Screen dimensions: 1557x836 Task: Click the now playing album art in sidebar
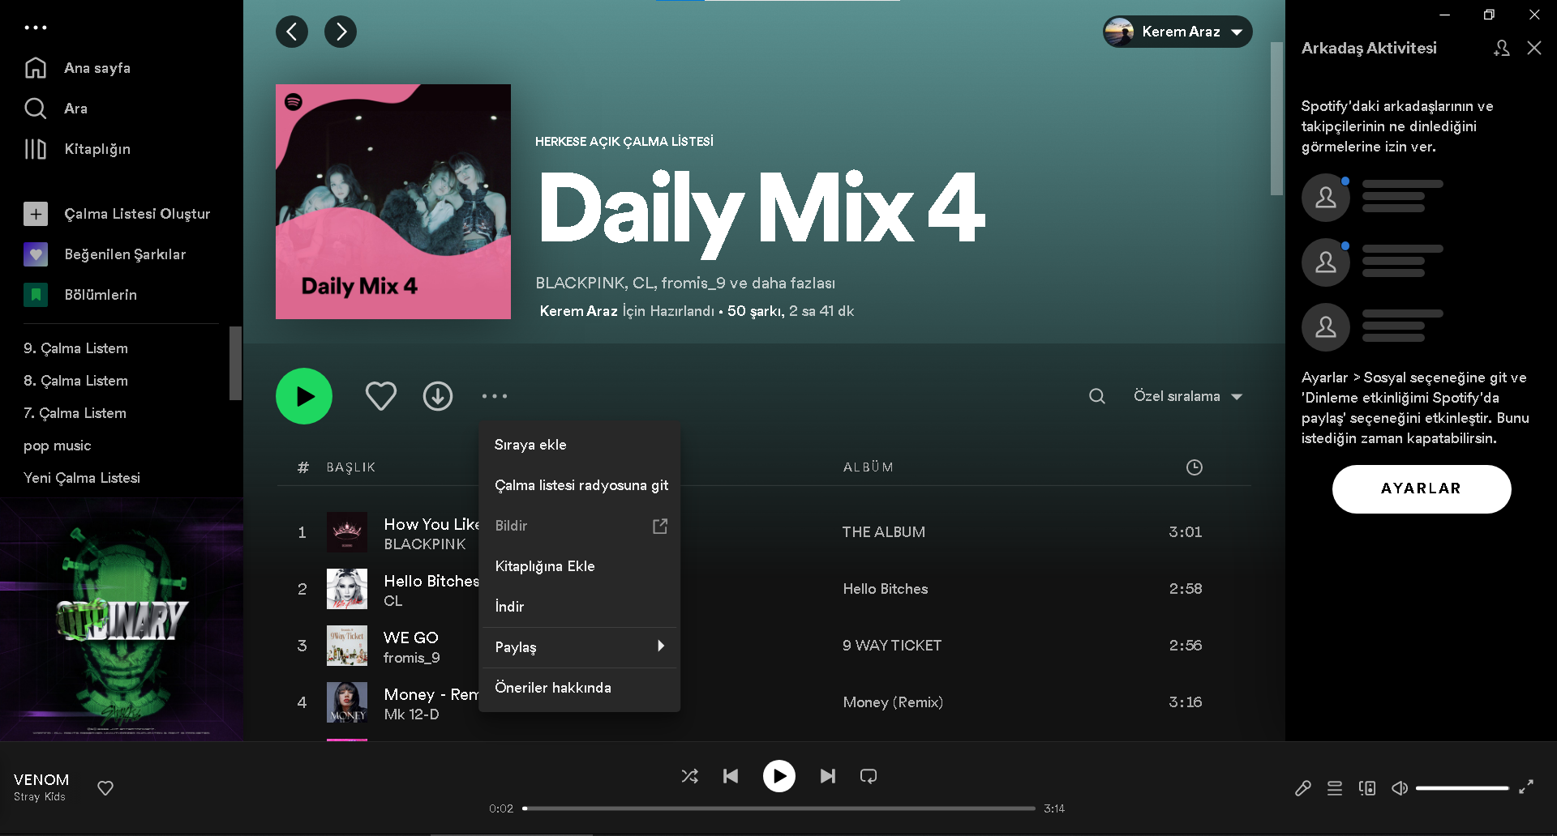coord(122,620)
